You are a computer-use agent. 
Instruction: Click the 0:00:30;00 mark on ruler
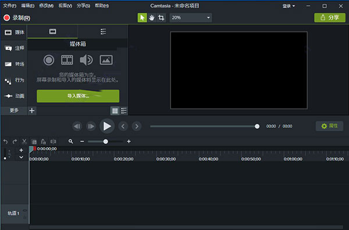pyautogui.click(x=166, y=159)
